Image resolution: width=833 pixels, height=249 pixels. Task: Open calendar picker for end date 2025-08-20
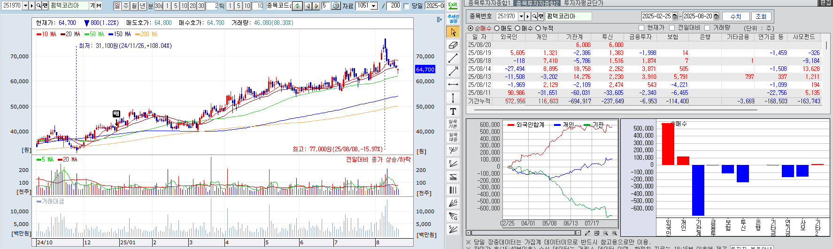pyautogui.click(x=716, y=16)
